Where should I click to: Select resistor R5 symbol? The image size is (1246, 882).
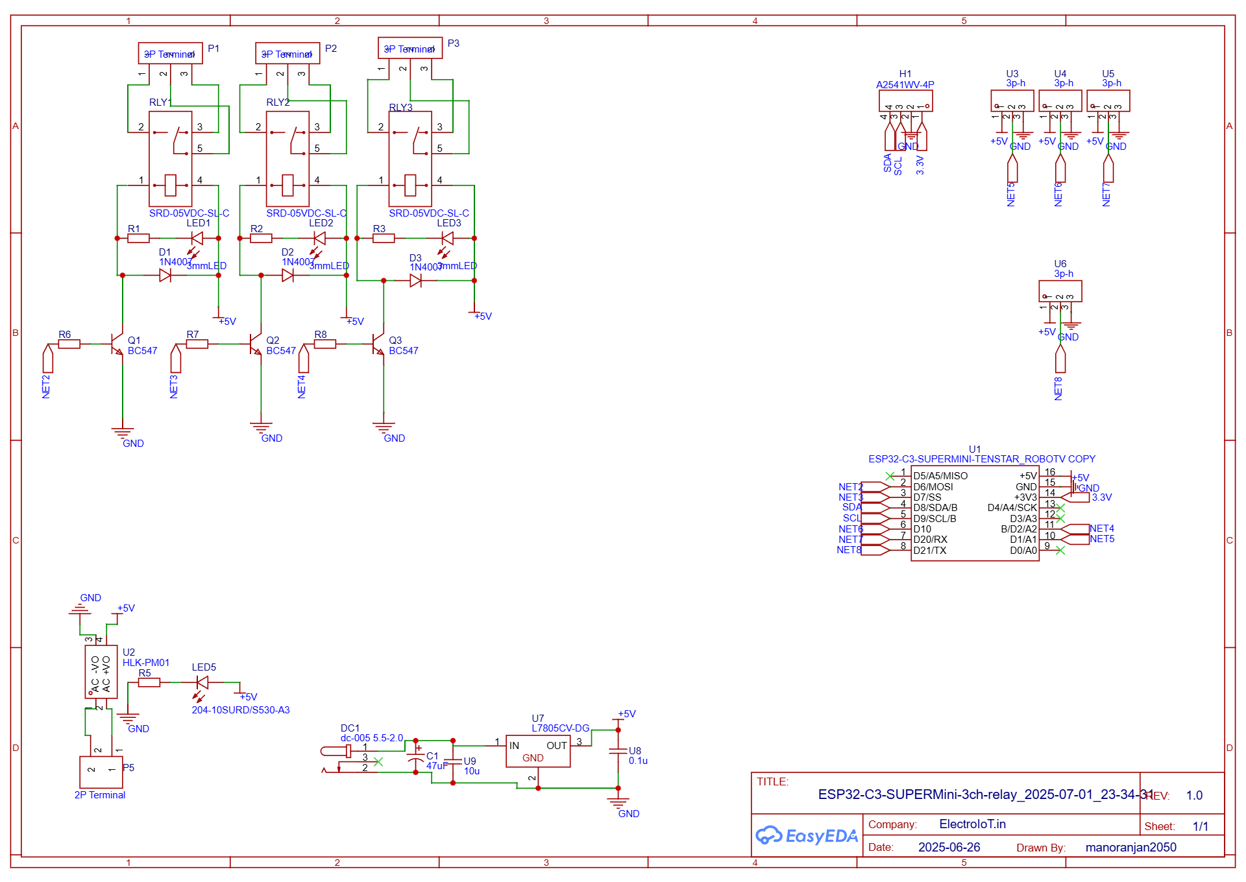pyautogui.click(x=149, y=682)
